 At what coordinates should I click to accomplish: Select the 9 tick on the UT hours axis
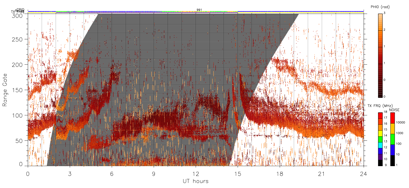pyautogui.click(x=154, y=174)
